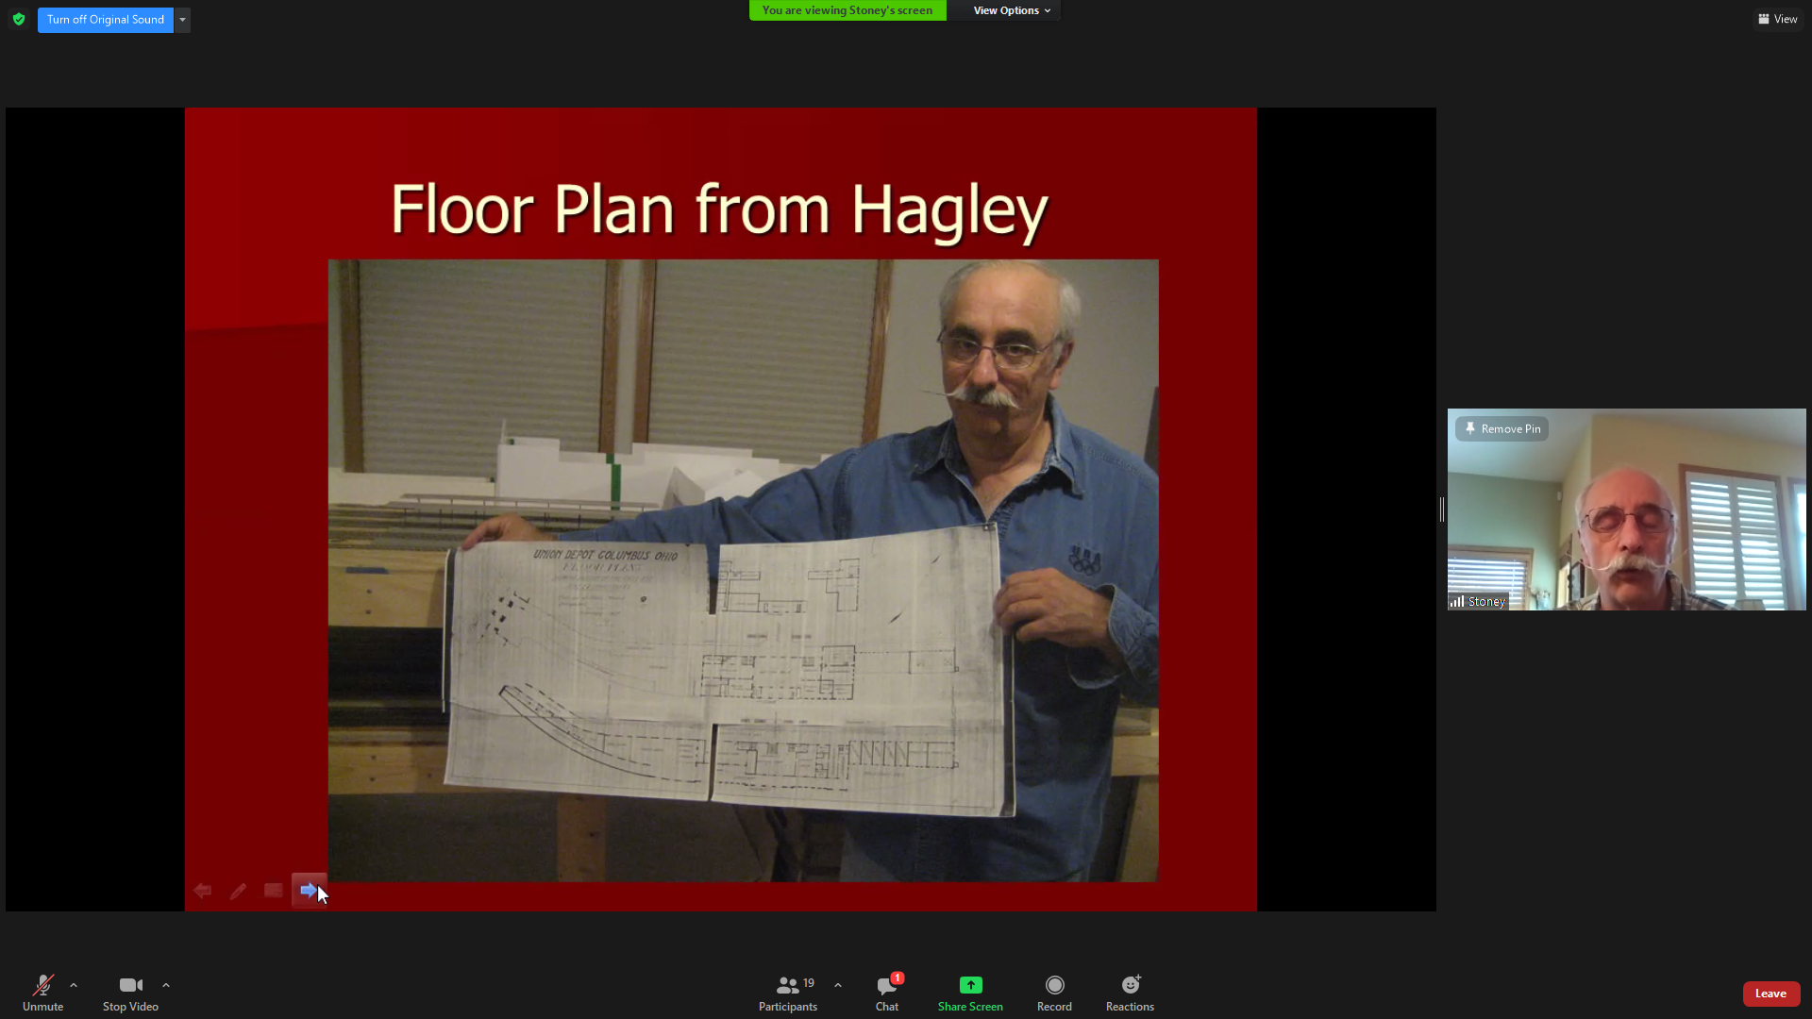Expand the arrow next to Participants

coord(838,985)
